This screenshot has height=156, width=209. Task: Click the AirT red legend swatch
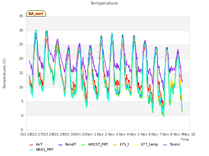tap(31, 145)
